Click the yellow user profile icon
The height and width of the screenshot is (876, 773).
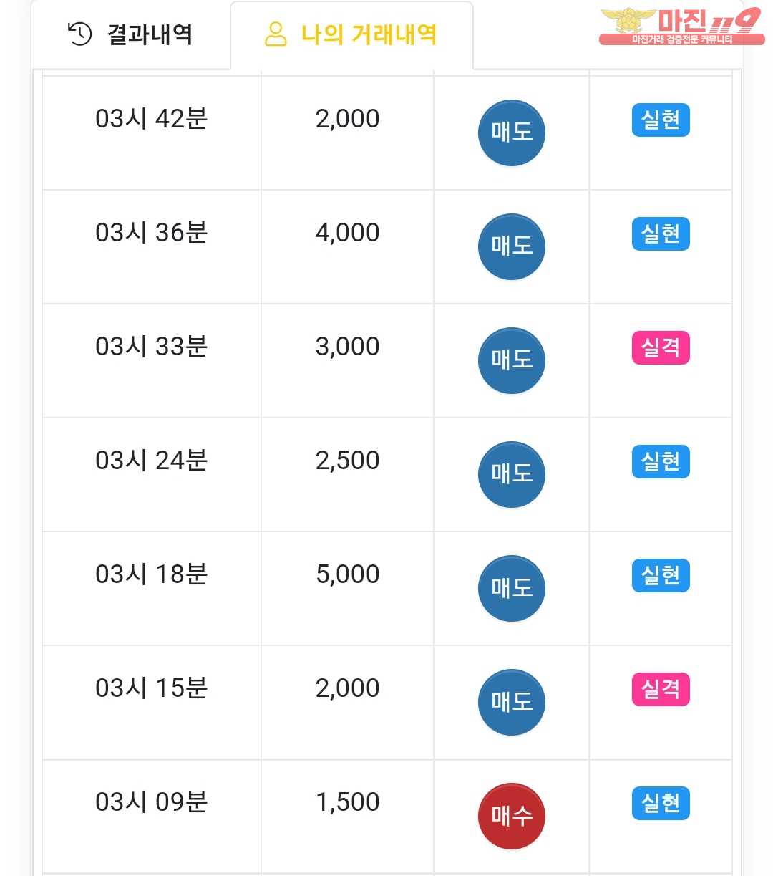click(276, 34)
